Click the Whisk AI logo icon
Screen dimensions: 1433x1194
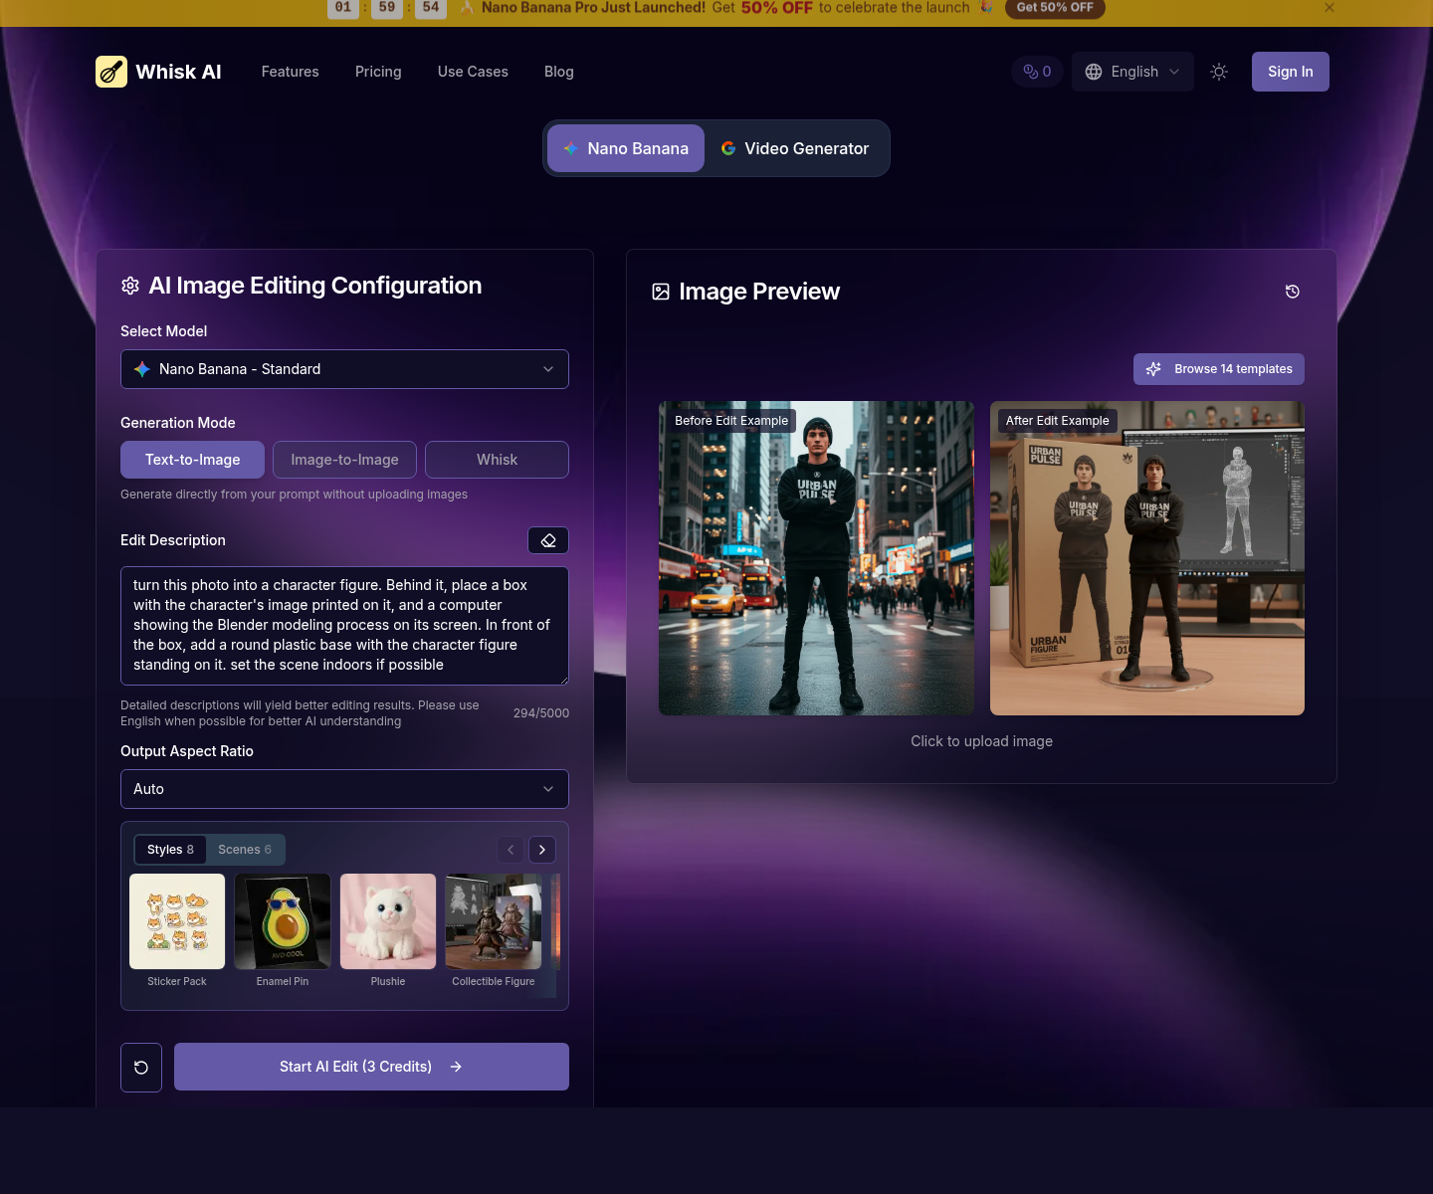(111, 72)
